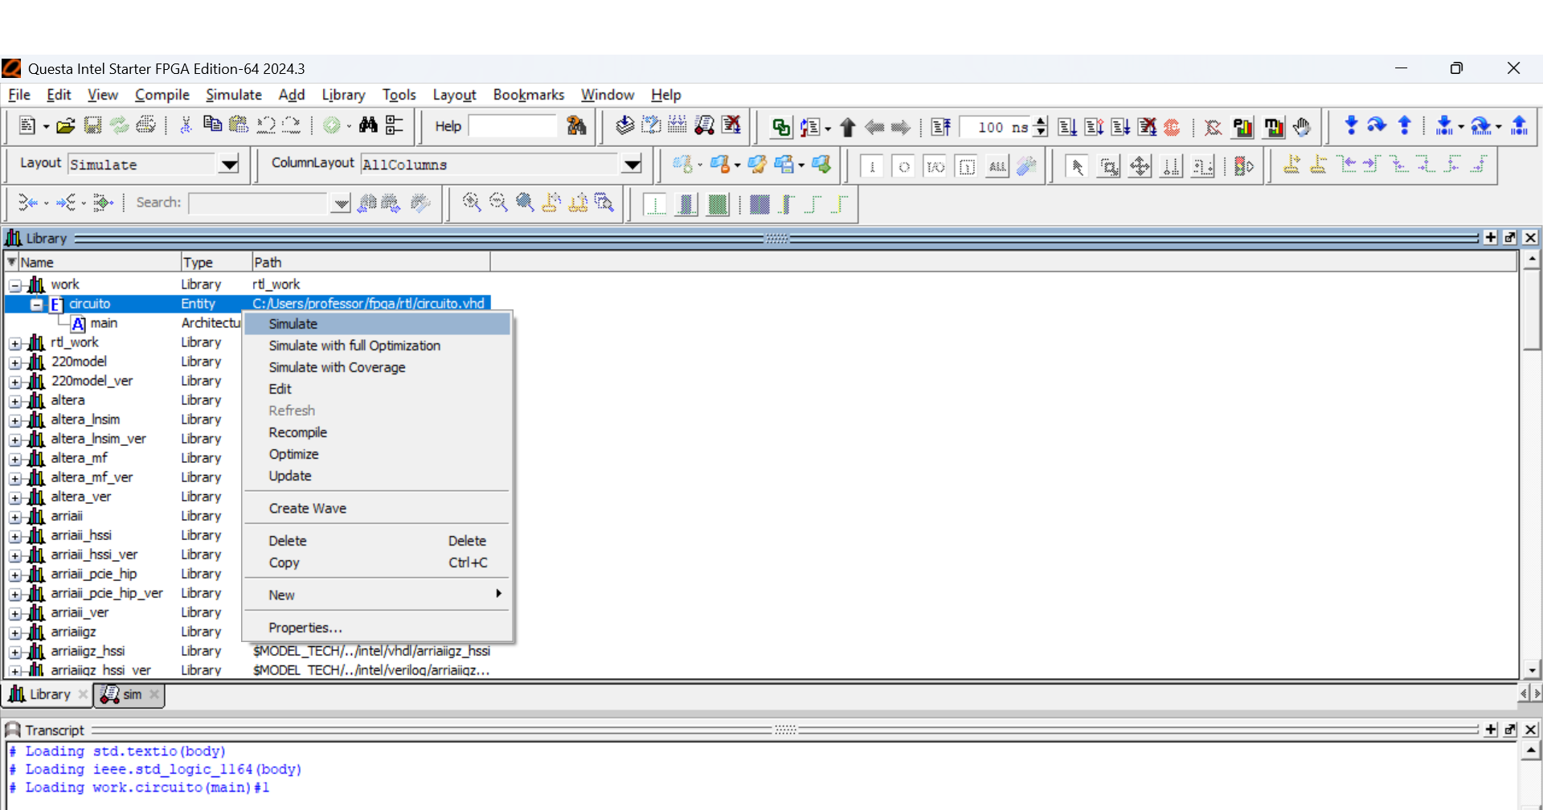Open the Compile menu in menu bar
Screen dimensions: 1543x810
click(x=162, y=95)
